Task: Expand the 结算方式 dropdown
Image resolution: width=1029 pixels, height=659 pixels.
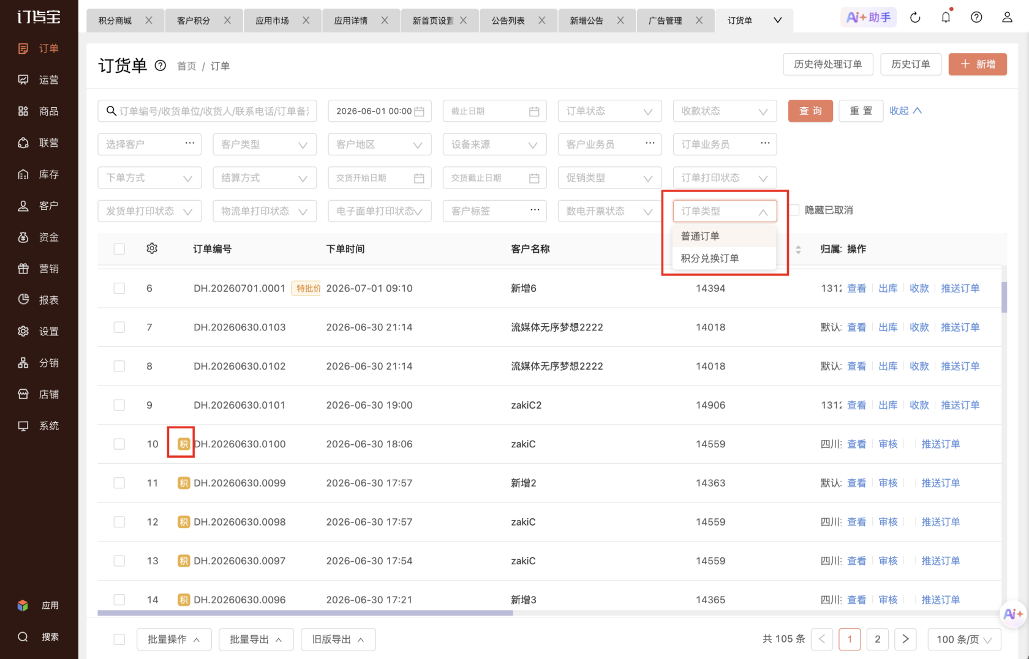Action: [x=265, y=178]
